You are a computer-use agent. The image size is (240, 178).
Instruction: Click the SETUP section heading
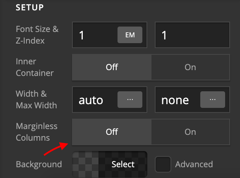pos(30,7)
